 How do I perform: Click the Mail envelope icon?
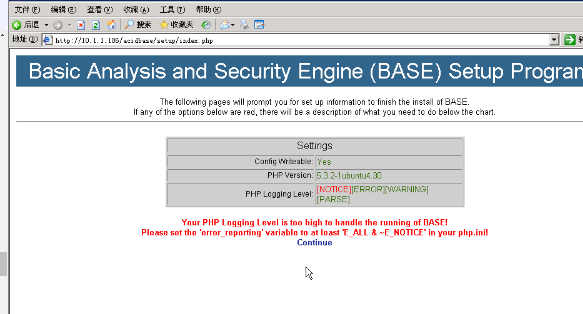225,25
